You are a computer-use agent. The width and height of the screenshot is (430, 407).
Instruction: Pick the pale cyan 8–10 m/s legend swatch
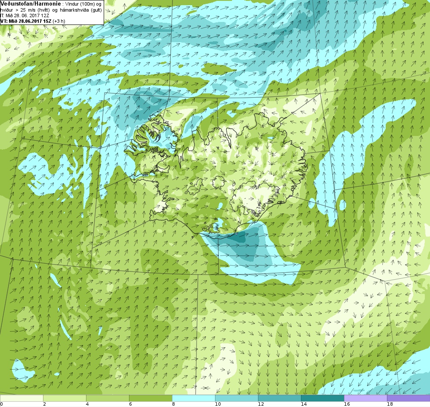pyautogui.click(x=193, y=398)
